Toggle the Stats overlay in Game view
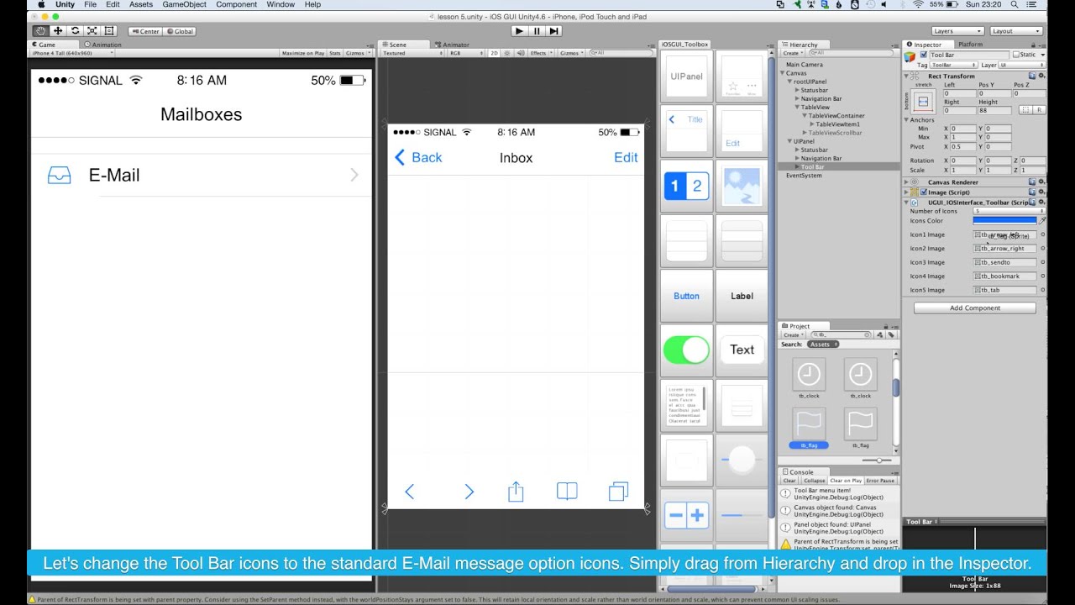Image resolution: width=1075 pixels, height=605 pixels. tap(335, 53)
